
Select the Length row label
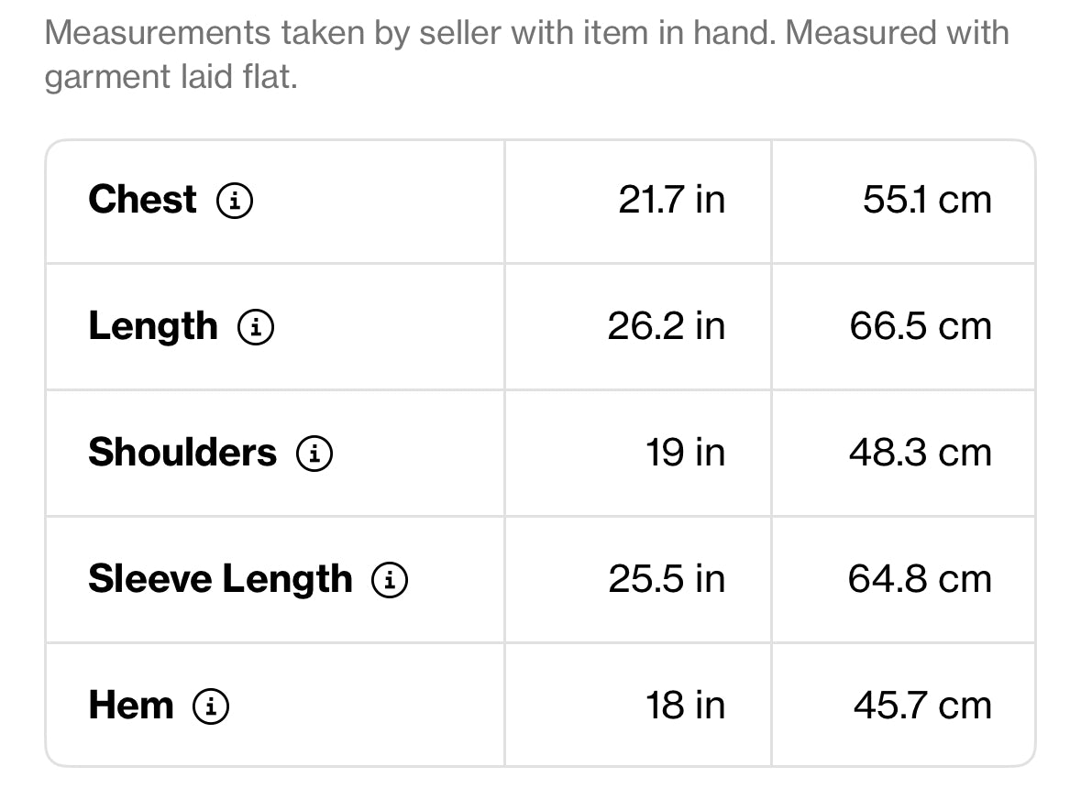[x=153, y=326]
